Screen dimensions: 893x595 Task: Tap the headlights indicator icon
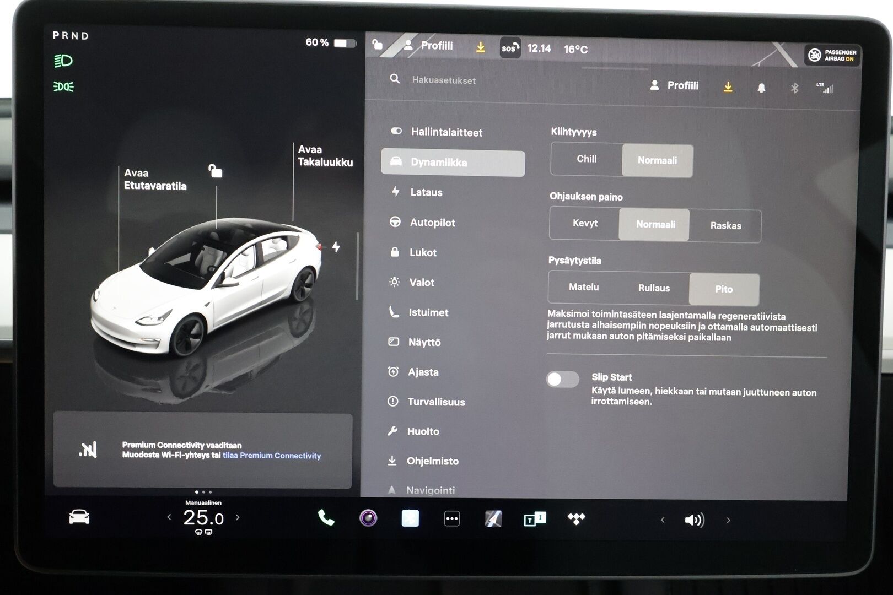pyautogui.click(x=63, y=61)
